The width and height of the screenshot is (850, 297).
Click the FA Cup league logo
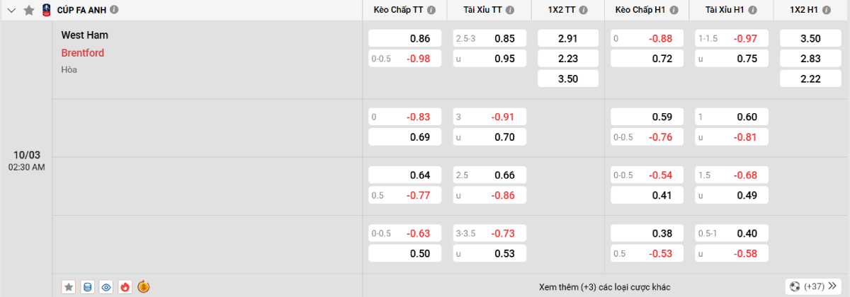[x=46, y=10]
